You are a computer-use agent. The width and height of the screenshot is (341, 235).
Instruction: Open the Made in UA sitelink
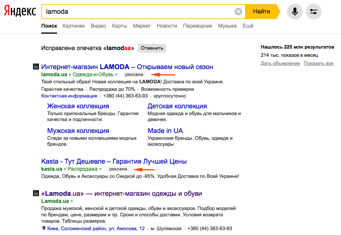click(x=165, y=131)
